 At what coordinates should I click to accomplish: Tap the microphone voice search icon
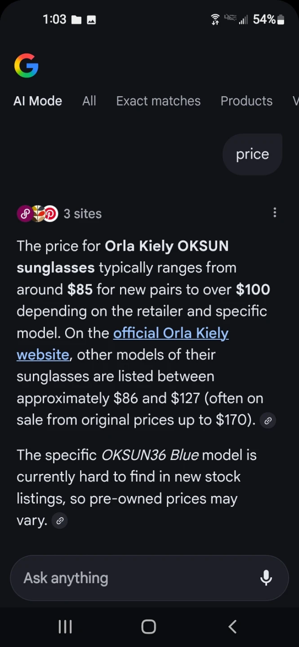(266, 578)
